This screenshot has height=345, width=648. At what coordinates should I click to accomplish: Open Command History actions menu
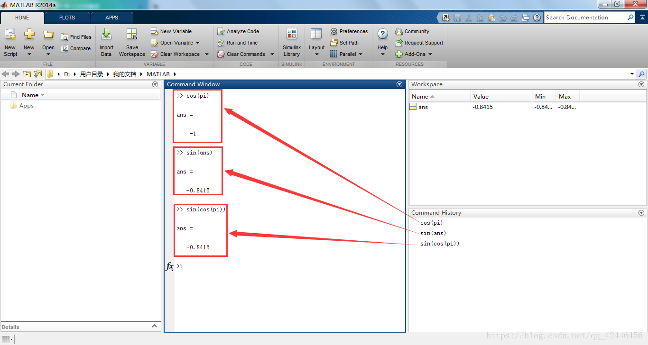coord(641,213)
